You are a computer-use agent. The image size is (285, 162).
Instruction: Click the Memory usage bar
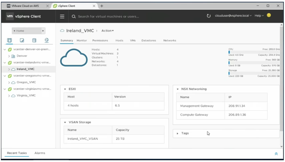click(254, 63)
